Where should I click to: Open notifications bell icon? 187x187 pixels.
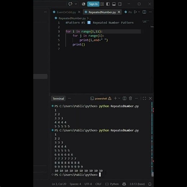(150, 184)
